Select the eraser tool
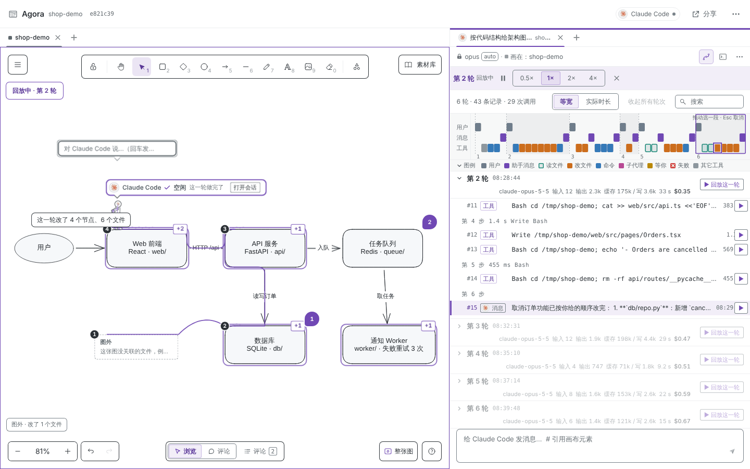The width and height of the screenshot is (750, 469). tap(330, 67)
